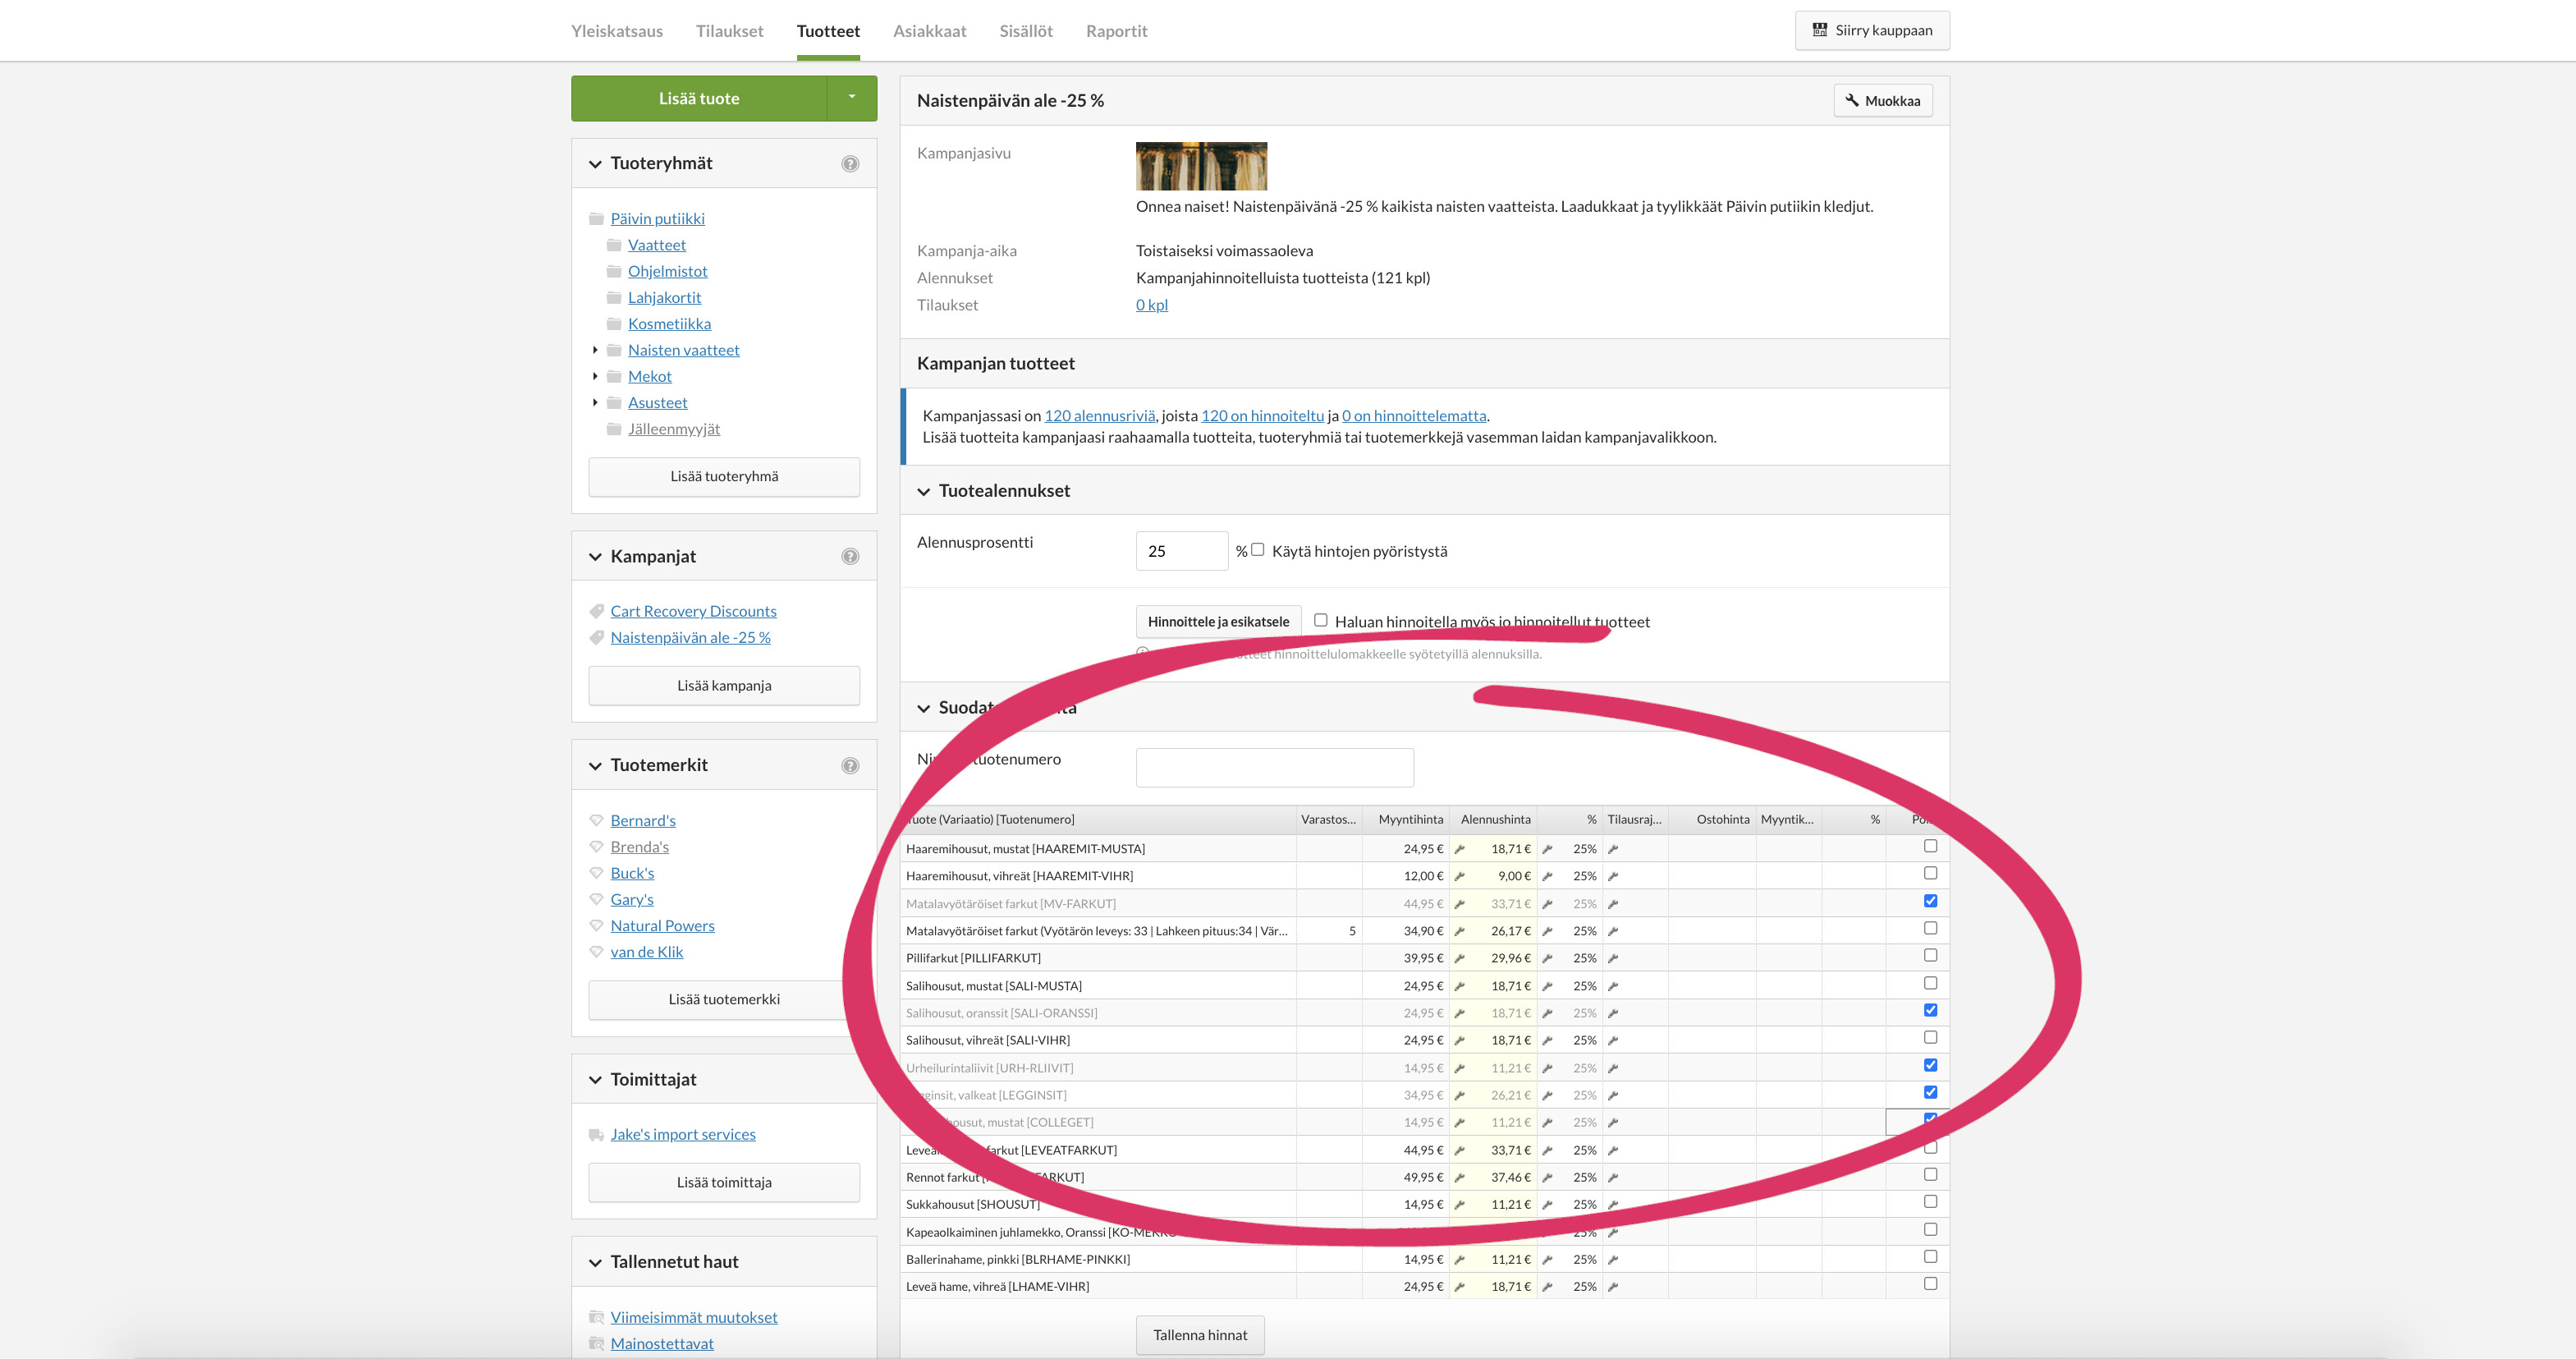The image size is (2576, 1359).
Task: Check removal box for HAAREMIT-MUSTA row
Action: click(1930, 846)
